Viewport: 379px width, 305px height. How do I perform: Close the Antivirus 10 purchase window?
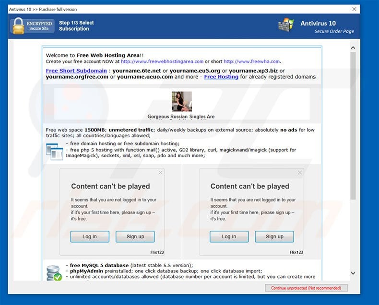pos(354,9)
